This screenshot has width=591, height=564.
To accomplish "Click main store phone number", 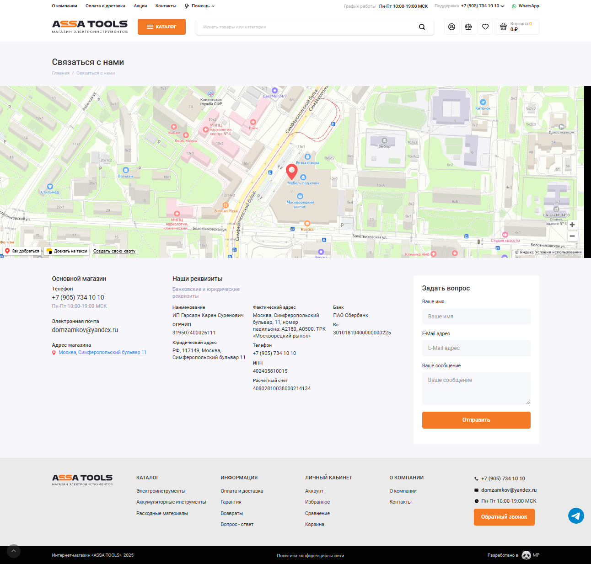I will tap(78, 297).
